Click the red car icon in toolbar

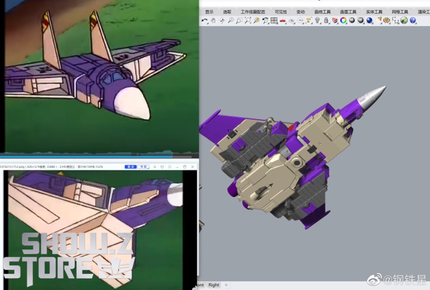click(x=282, y=21)
